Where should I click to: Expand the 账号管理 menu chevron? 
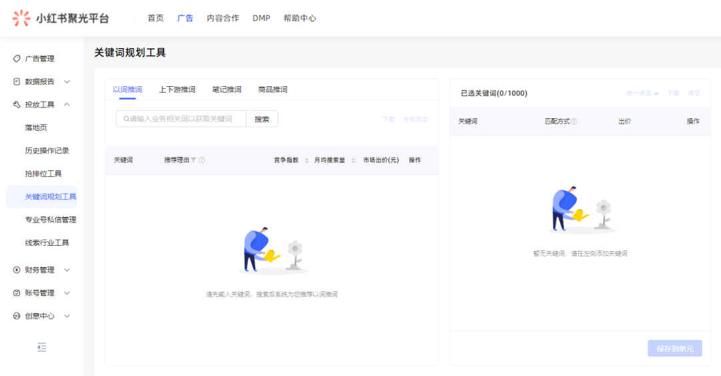(x=67, y=293)
